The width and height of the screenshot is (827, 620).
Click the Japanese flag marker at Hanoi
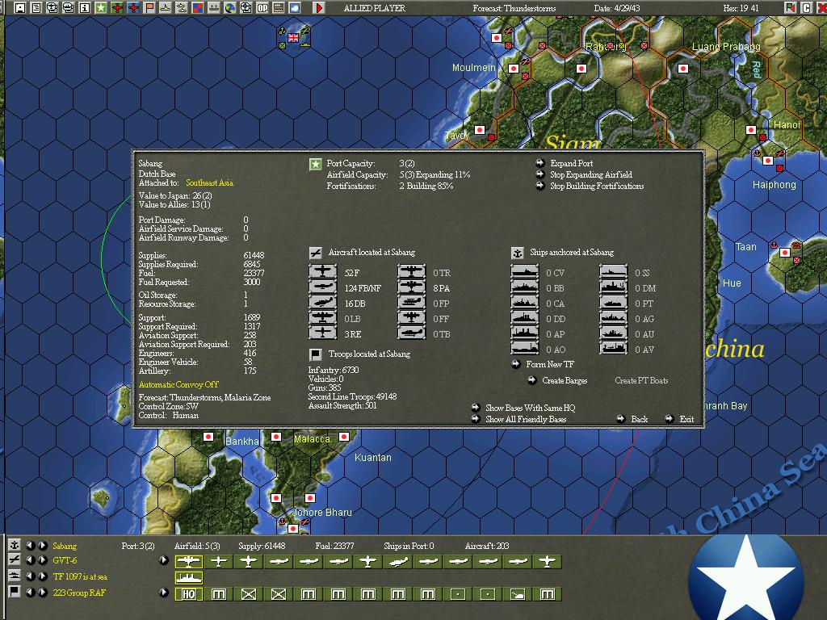tap(751, 130)
